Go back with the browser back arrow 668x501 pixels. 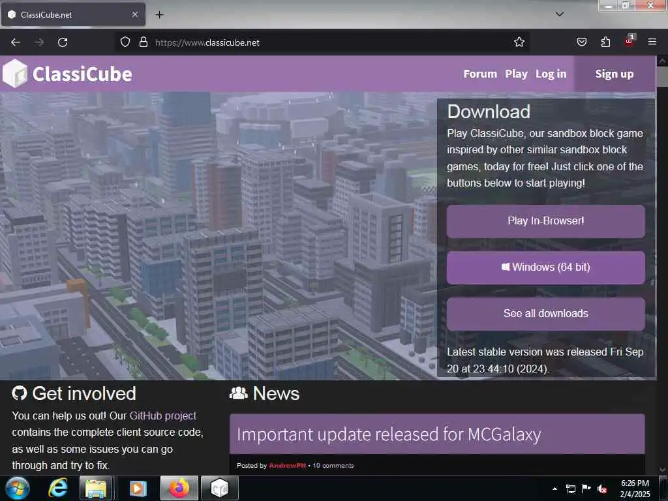(x=16, y=42)
